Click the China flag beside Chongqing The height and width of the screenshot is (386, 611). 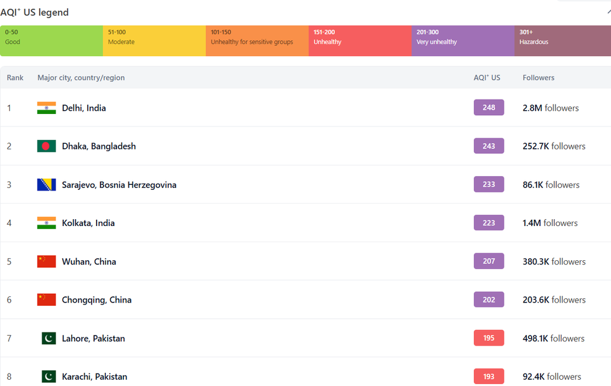[x=47, y=299]
